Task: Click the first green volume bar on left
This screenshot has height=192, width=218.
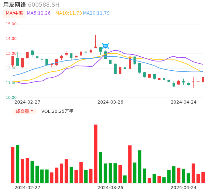Action: point(17,164)
